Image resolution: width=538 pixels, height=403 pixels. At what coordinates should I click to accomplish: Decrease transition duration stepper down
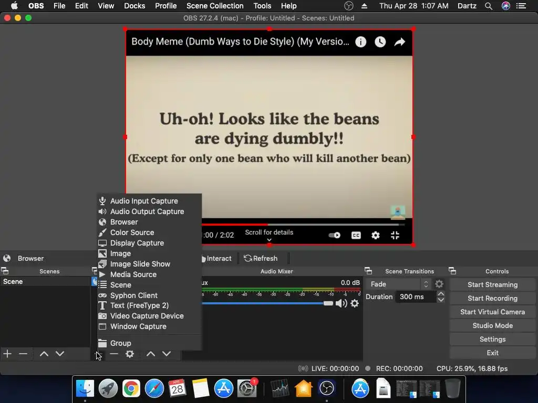(x=441, y=300)
